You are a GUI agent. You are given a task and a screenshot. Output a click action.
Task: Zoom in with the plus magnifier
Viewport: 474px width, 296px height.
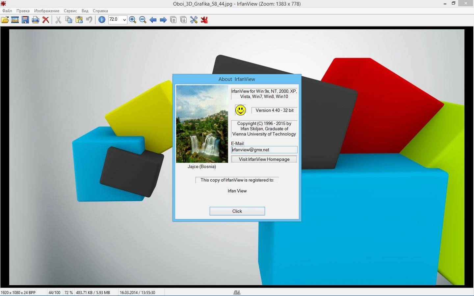(x=133, y=20)
